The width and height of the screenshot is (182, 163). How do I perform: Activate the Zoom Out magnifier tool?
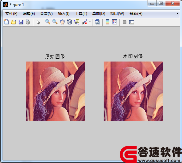pos(55,22)
